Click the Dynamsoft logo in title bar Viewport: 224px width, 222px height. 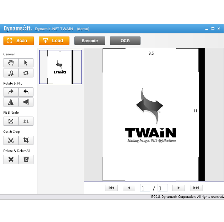point(18,28)
